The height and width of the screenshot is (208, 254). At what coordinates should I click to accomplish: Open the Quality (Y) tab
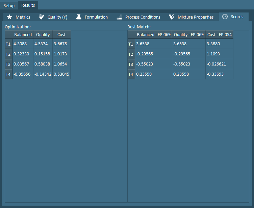[53, 17]
